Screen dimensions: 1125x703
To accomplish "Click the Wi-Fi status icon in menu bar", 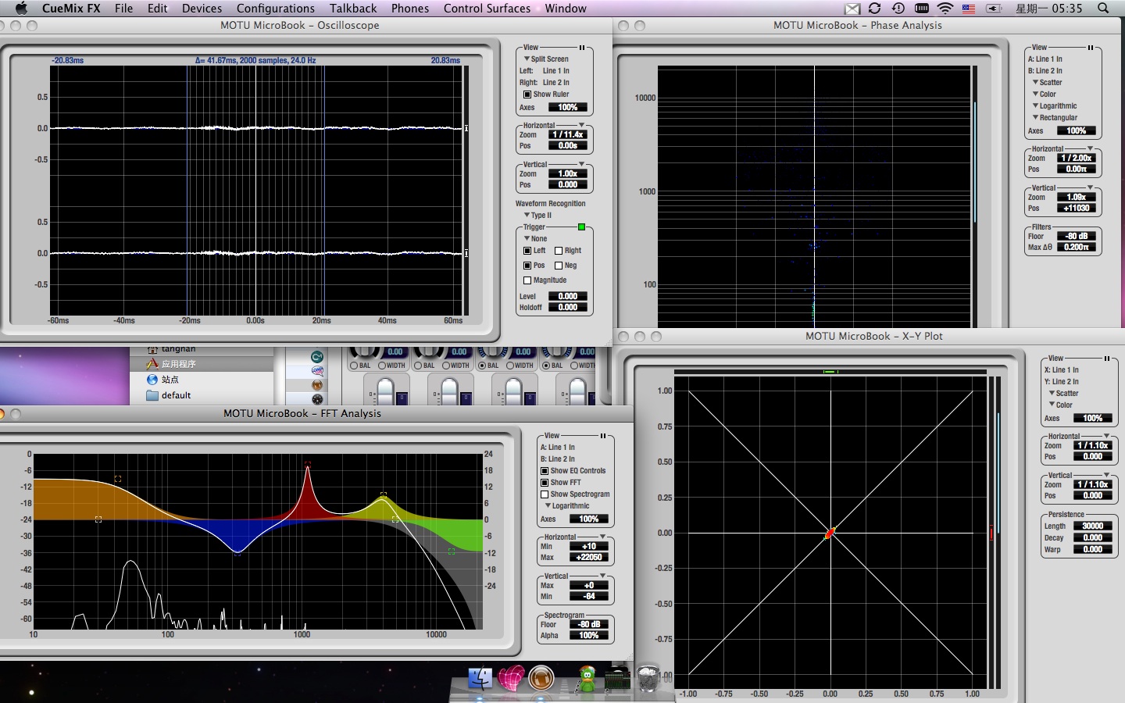I will click(945, 9).
